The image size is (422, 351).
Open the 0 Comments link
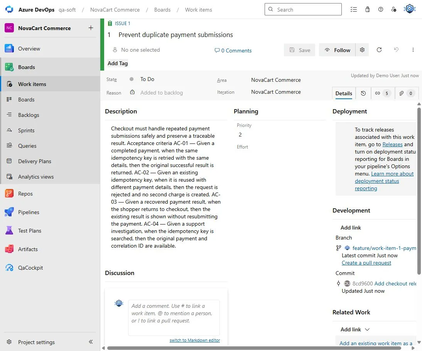233,50
